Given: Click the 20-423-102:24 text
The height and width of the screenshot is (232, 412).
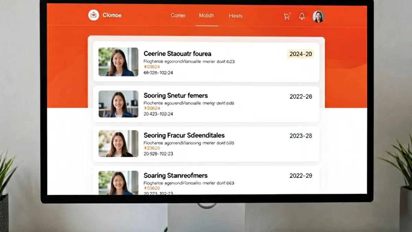Looking at the screenshot, I should click(158, 114).
